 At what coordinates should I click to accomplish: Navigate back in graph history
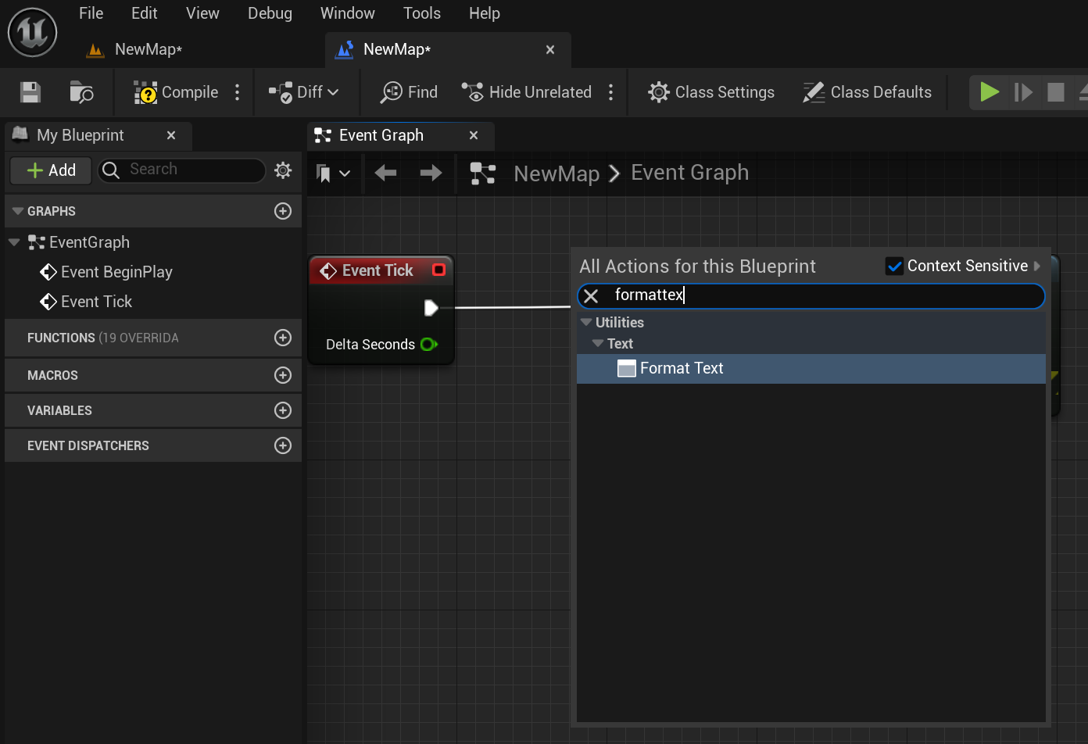pyautogui.click(x=385, y=173)
